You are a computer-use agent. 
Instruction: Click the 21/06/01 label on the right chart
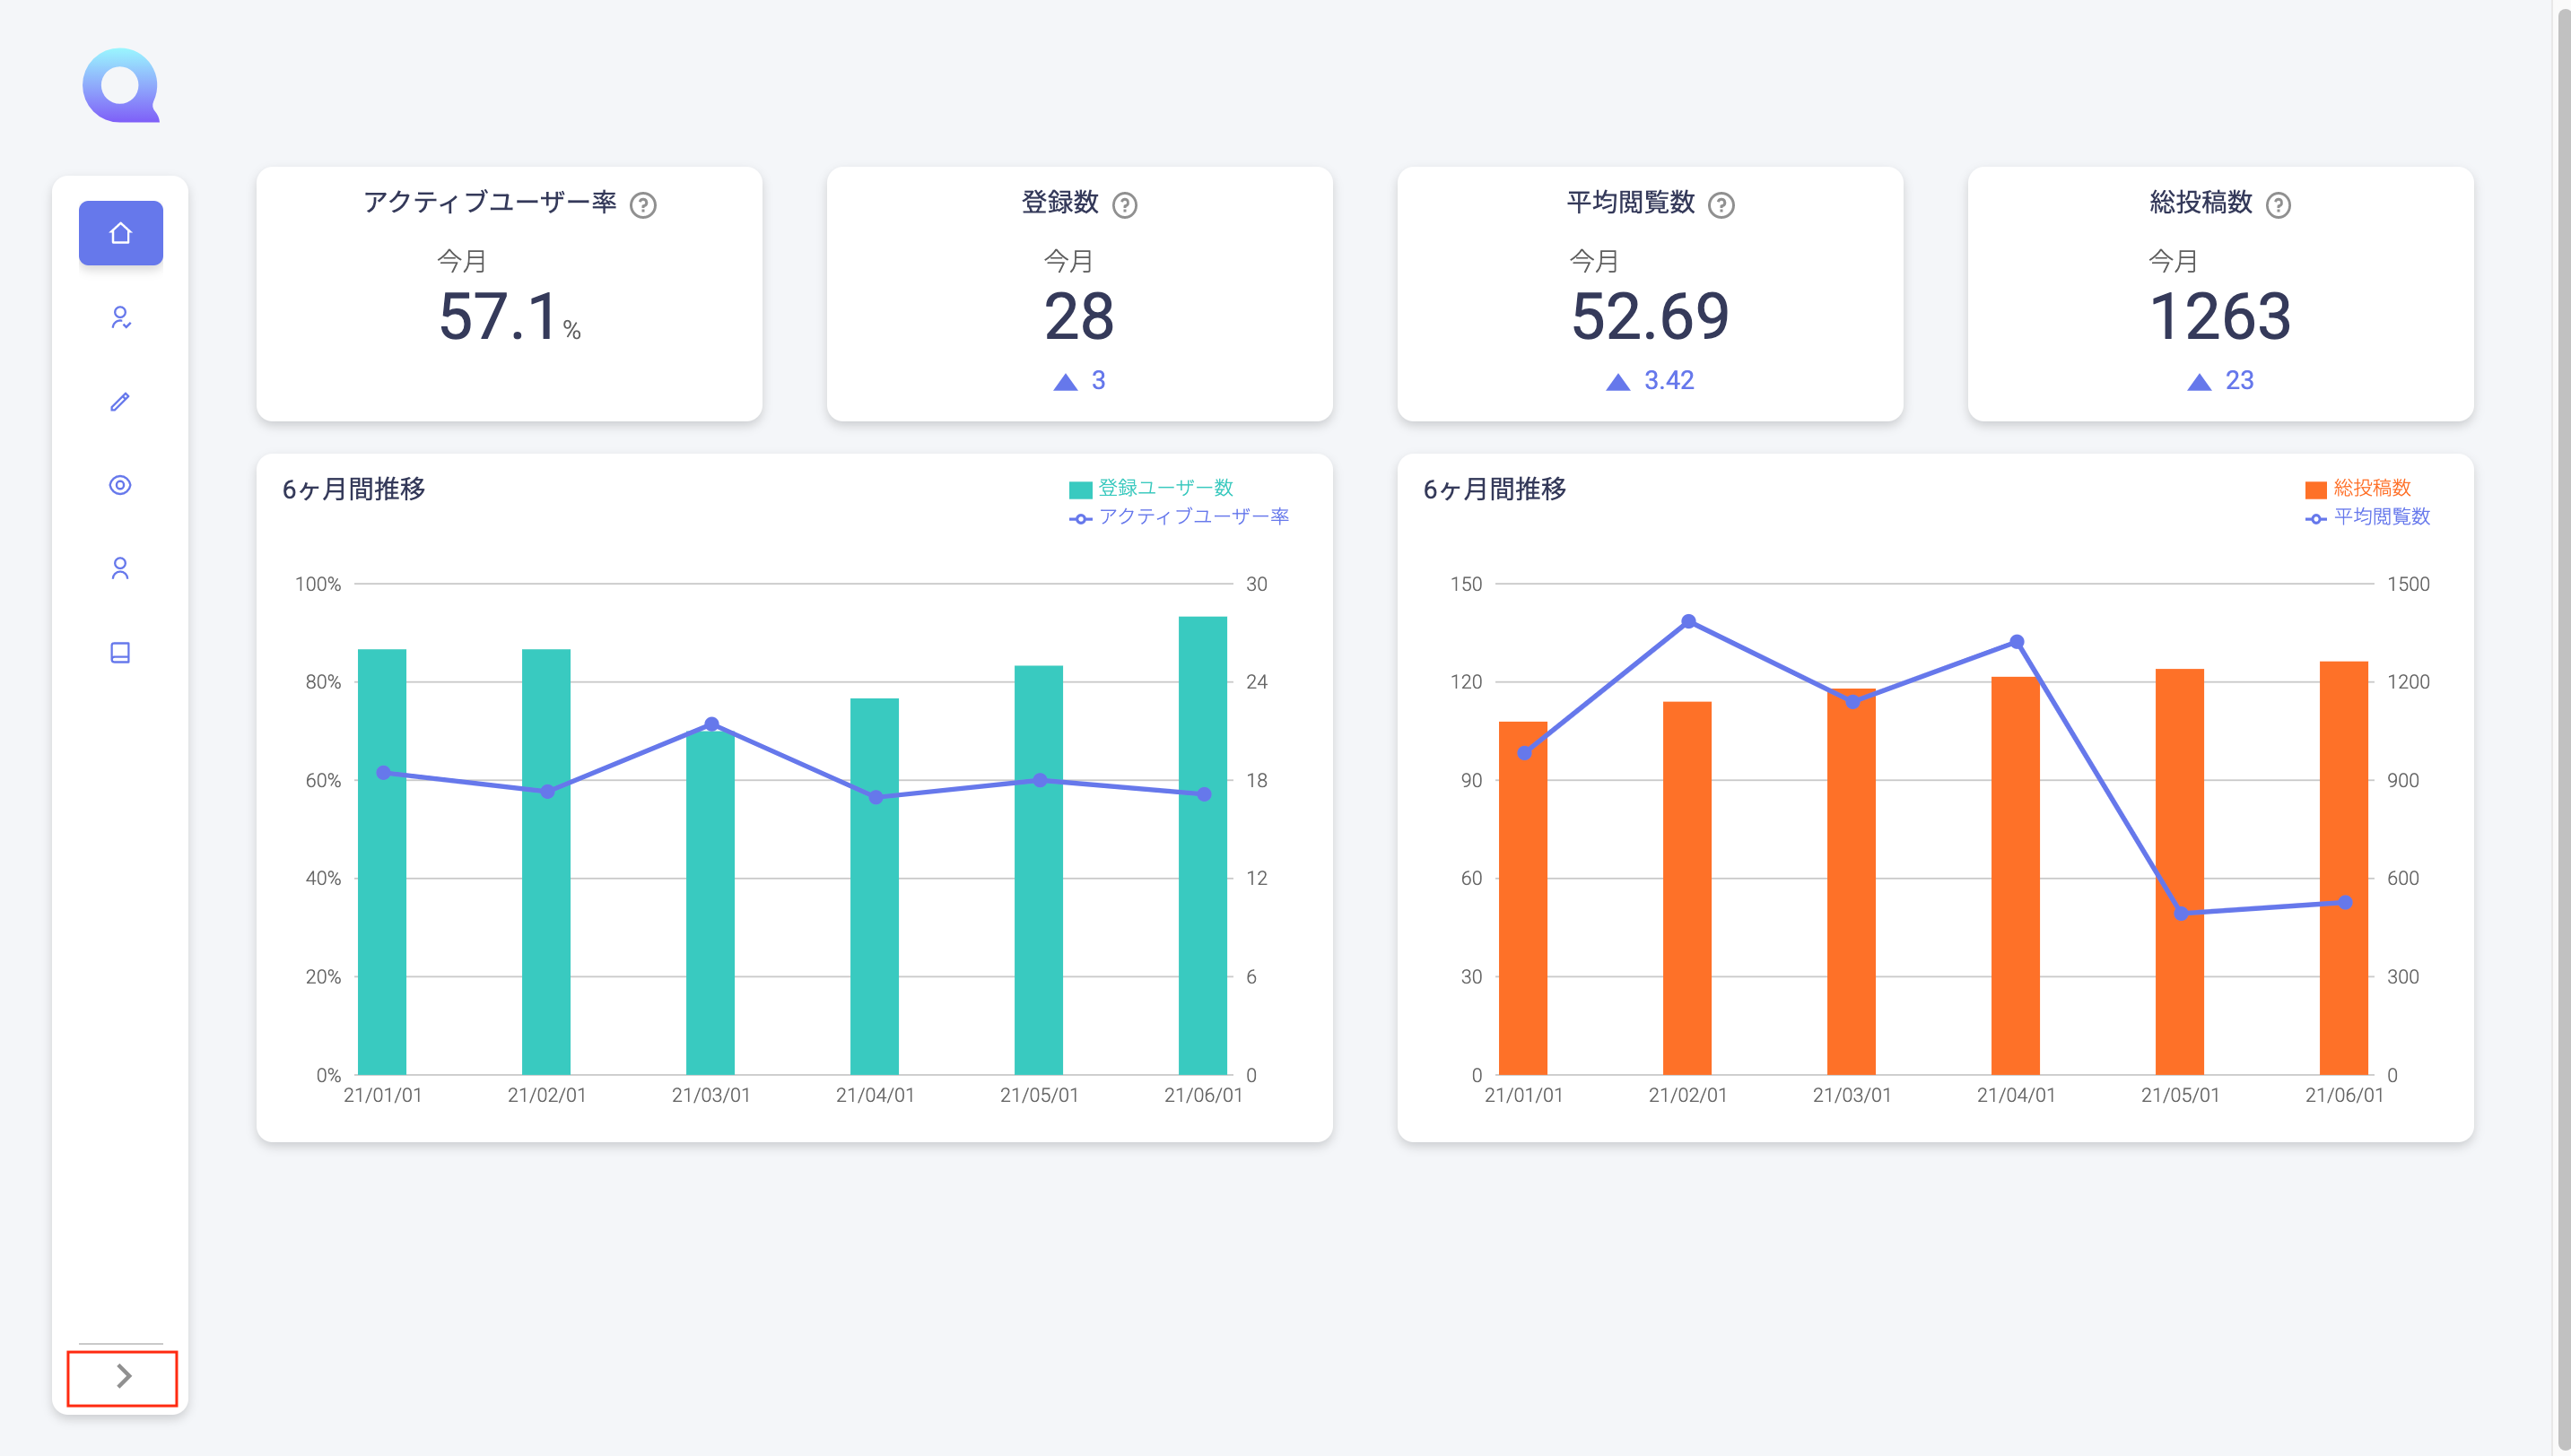[2344, 1095]
